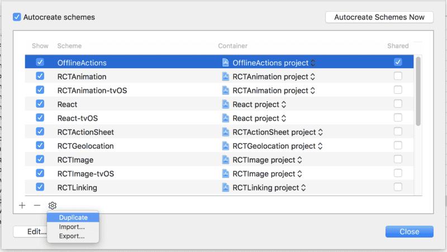
Task: Uncheck Show for RCTGeolocation scheme
Action: (40, 145)
